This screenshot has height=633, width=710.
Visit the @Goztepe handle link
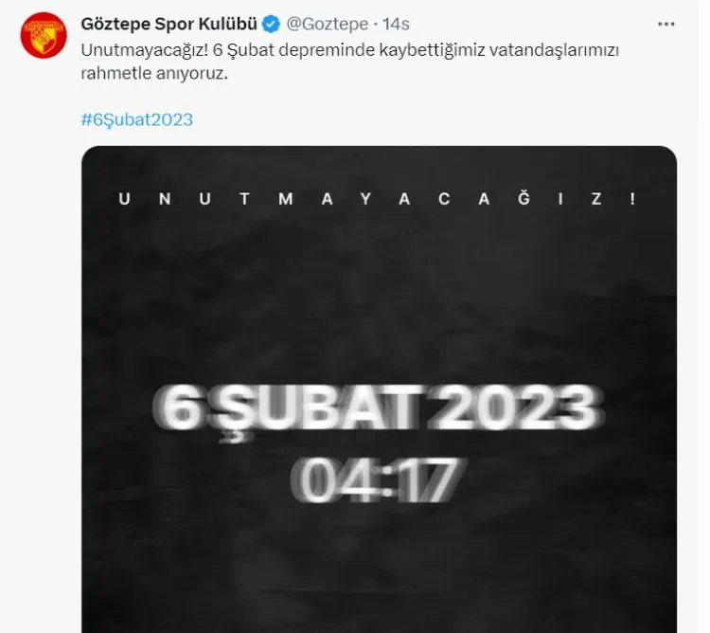click(x=328, y=24)
